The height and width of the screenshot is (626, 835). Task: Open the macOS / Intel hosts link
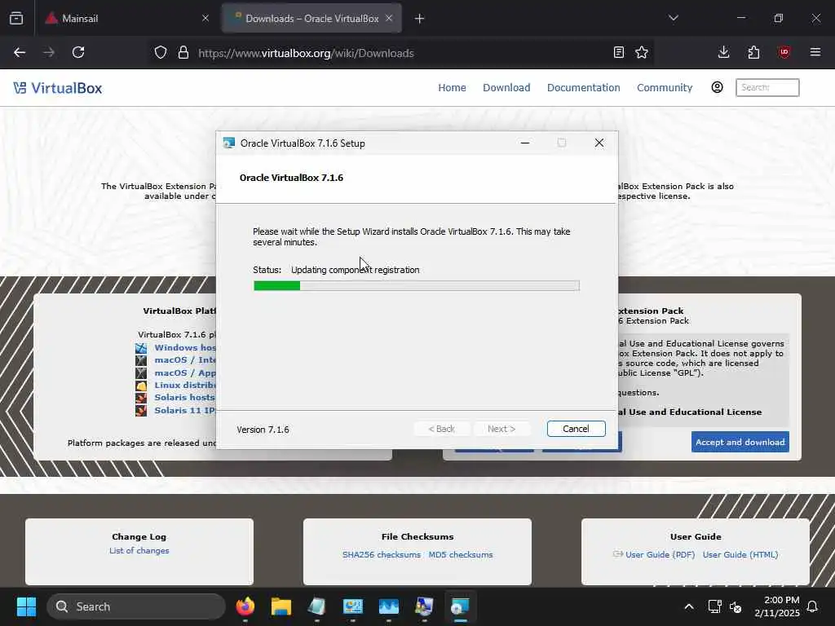pyautogui.click(x=185, y=359)
